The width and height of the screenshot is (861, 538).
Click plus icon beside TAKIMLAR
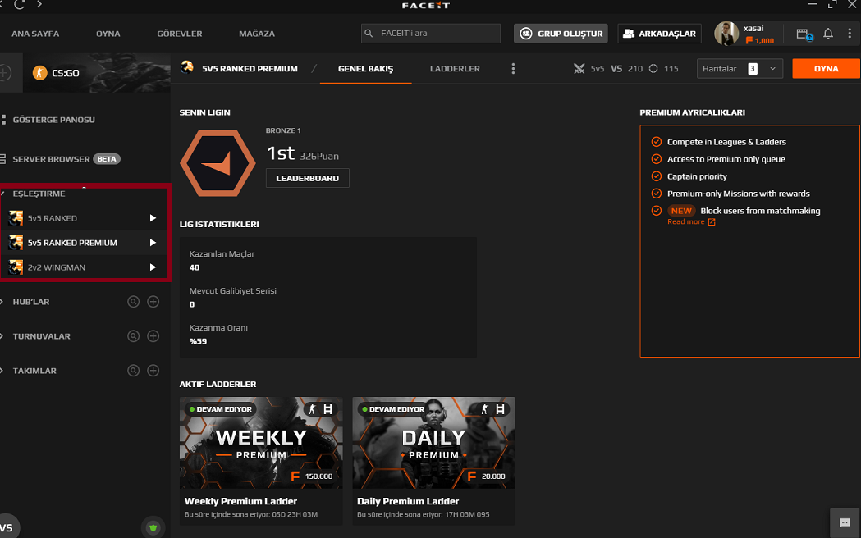point(153,371)
